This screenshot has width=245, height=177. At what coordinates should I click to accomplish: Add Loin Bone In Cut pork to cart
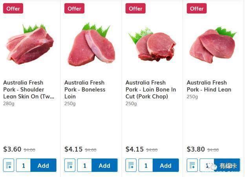coord(166,166)
